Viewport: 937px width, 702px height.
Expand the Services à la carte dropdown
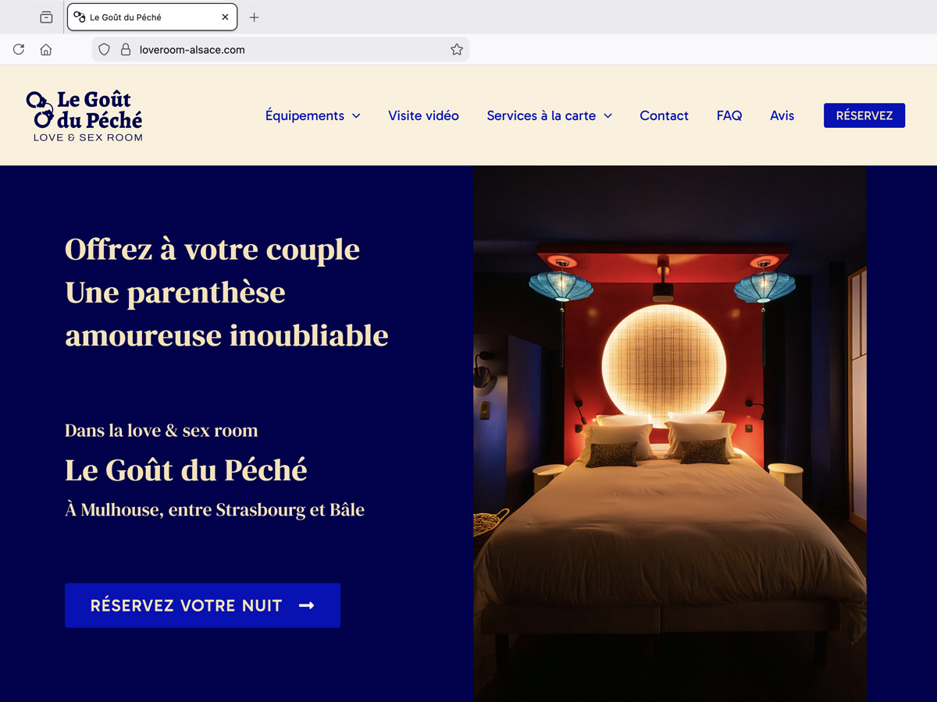550,115
